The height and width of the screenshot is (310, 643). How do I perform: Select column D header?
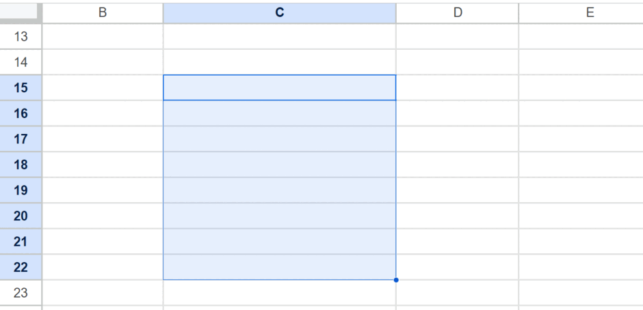point(457,13)
